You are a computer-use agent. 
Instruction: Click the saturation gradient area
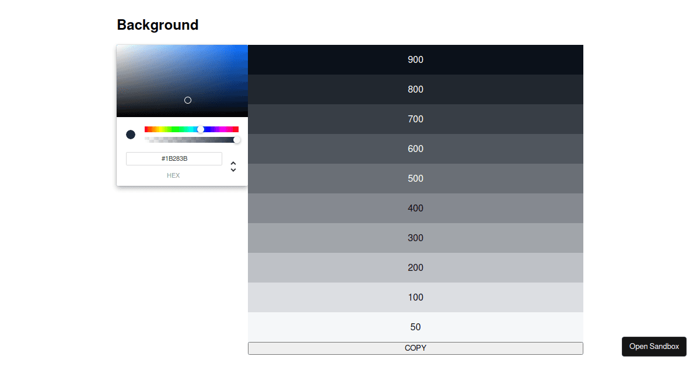coord(182,81)
